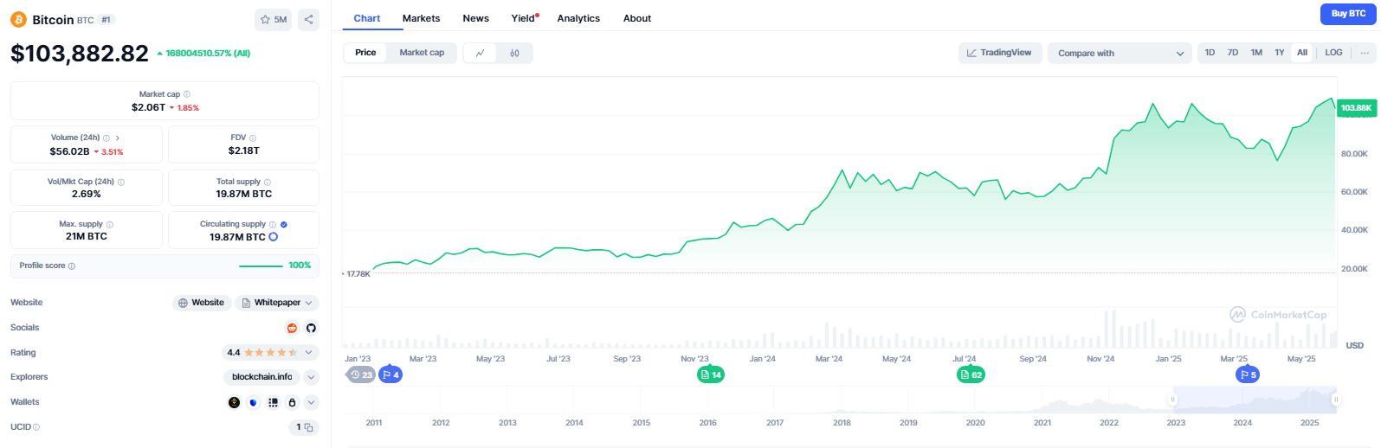Open Volume (24h) info icon

[106, 138]
